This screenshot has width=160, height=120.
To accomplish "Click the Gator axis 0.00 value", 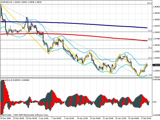I will click(154, 102).
